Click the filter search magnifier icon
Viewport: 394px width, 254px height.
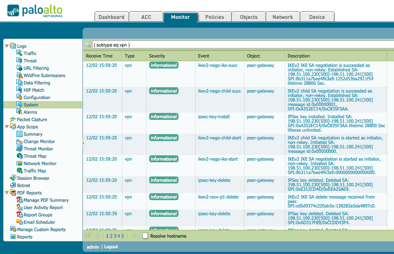click(88, 45)
